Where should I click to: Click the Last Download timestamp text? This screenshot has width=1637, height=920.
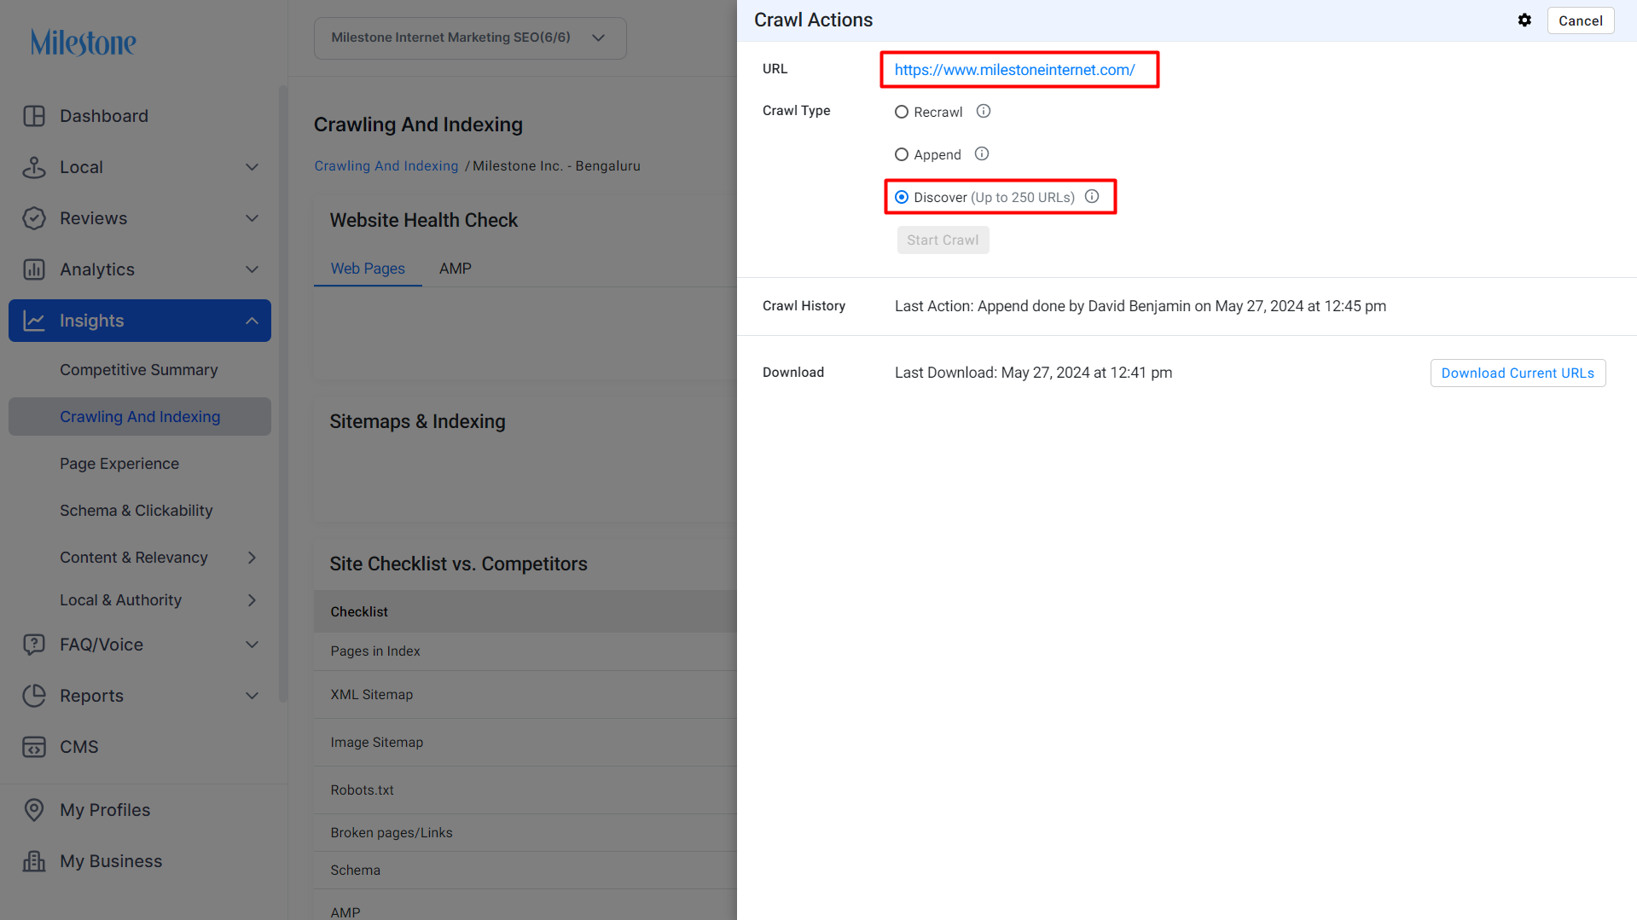[1033, 373]
